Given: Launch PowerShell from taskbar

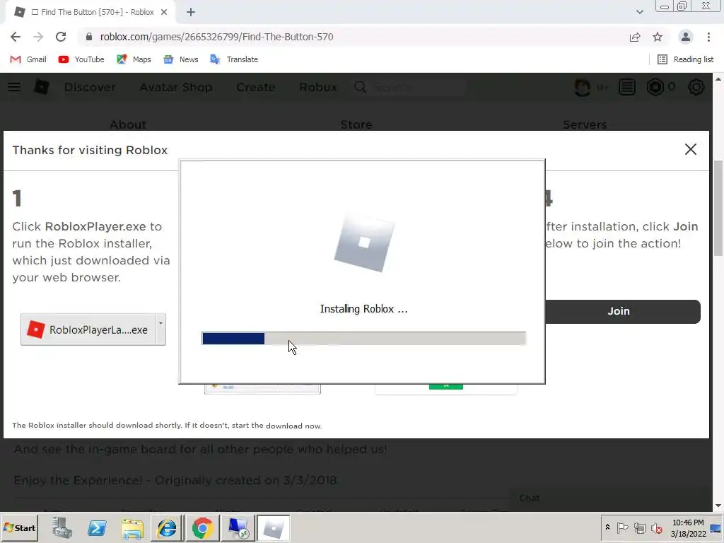Looking at the screenshot, I should [x=97, y=527].
